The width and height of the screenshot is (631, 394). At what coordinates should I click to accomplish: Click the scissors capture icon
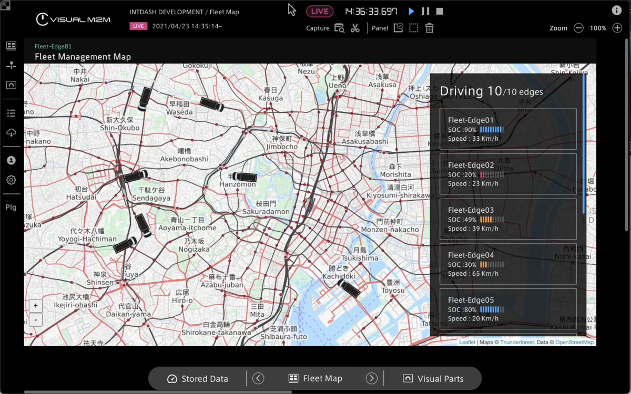[355, 28]
